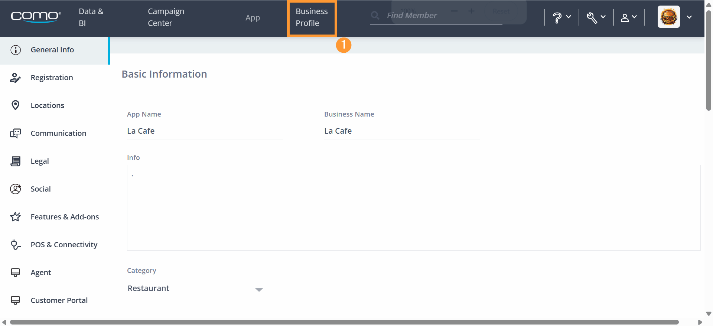The image size is (713, 326).
Task: Click the Business Name field
Action: pos(402,131)
